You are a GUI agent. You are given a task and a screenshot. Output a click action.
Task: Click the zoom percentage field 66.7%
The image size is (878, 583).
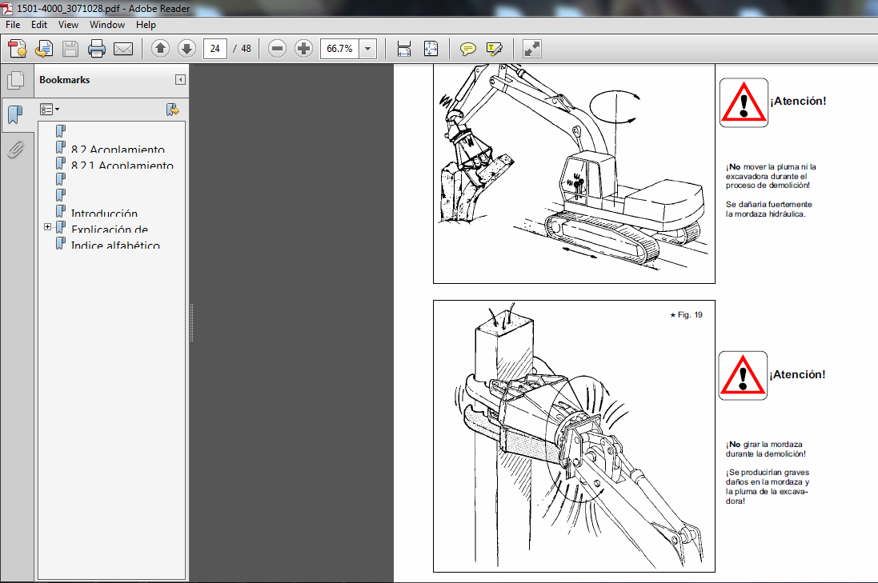tap(340, 49)
